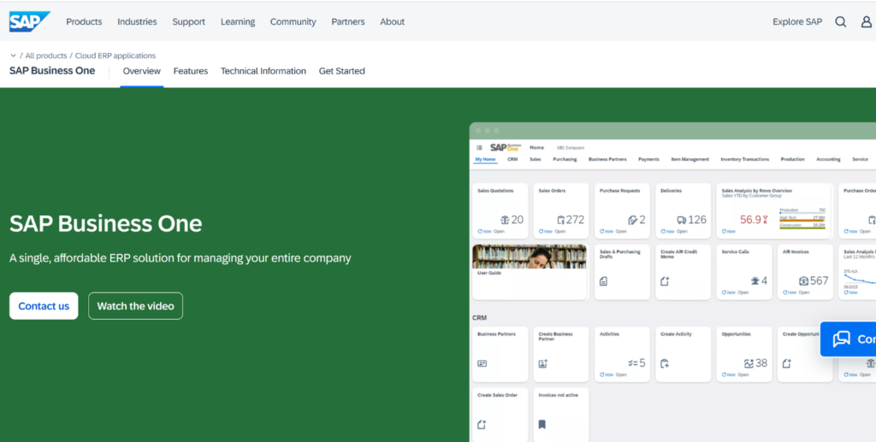Click the Activities checklist icon
The image size is (876, 442).
point(633,363)
